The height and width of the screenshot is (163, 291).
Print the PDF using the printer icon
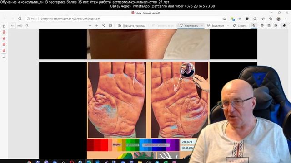coord(262,26)
